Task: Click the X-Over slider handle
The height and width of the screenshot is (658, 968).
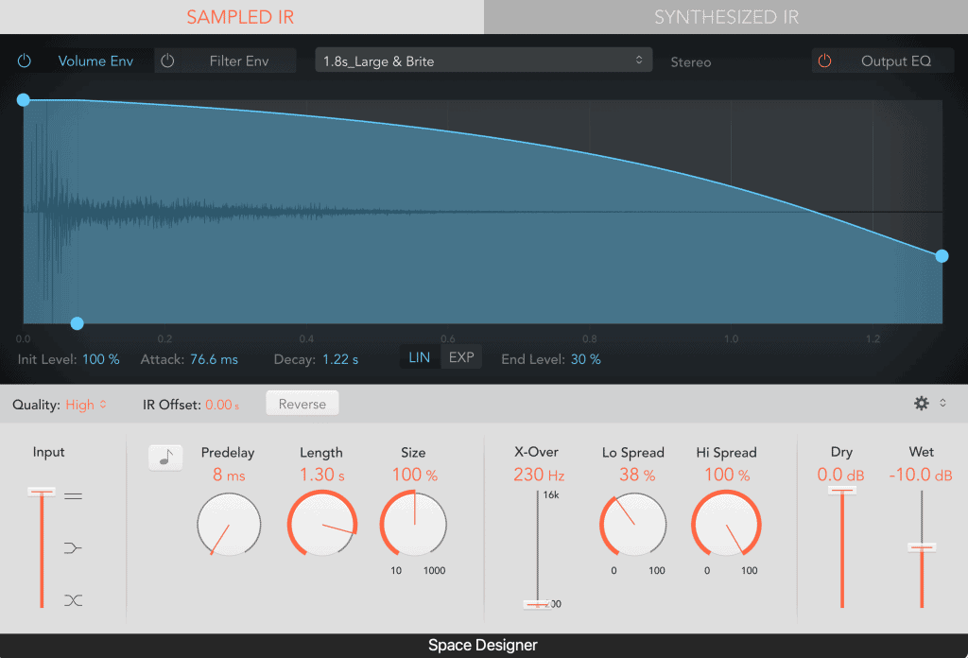Action: 537,604
